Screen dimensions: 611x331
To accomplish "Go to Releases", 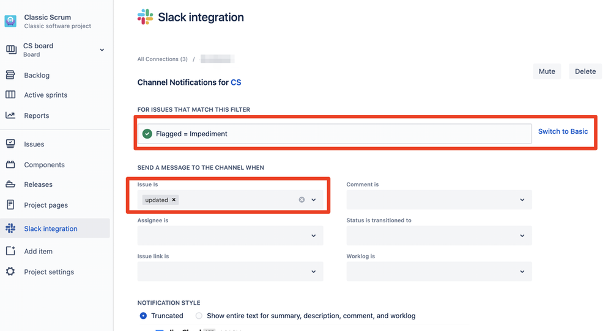I will 38,184.
